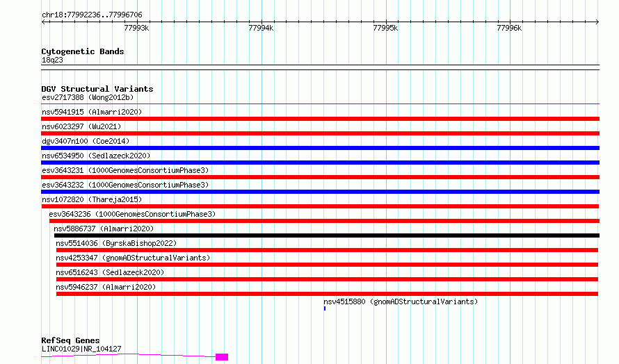Click the 77996k ruler label
The height and width of the screenshot is (364, 619).
pyautogui.click(x=509, y=28)
